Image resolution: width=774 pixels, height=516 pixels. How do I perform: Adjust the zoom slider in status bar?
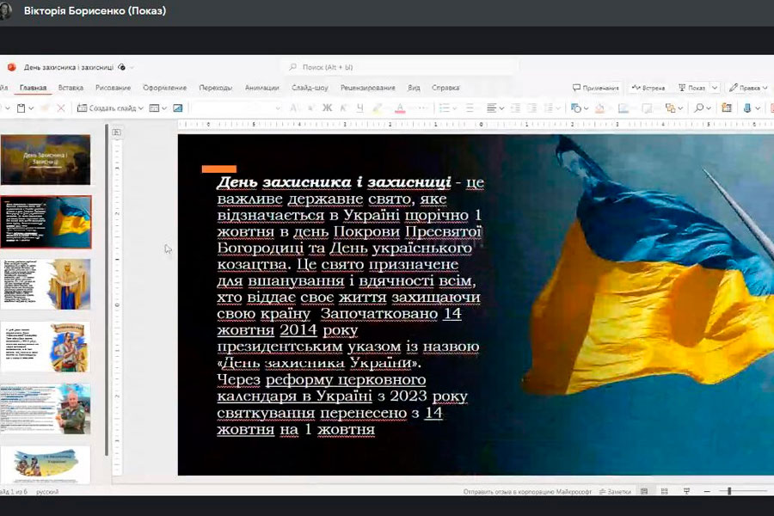729,492
